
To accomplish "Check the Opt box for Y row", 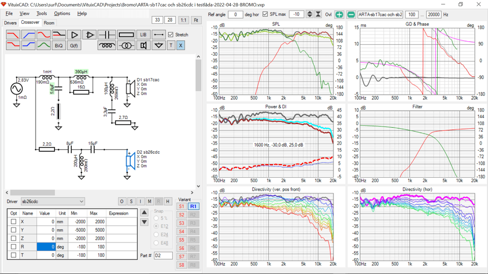I will click(13, 230).
